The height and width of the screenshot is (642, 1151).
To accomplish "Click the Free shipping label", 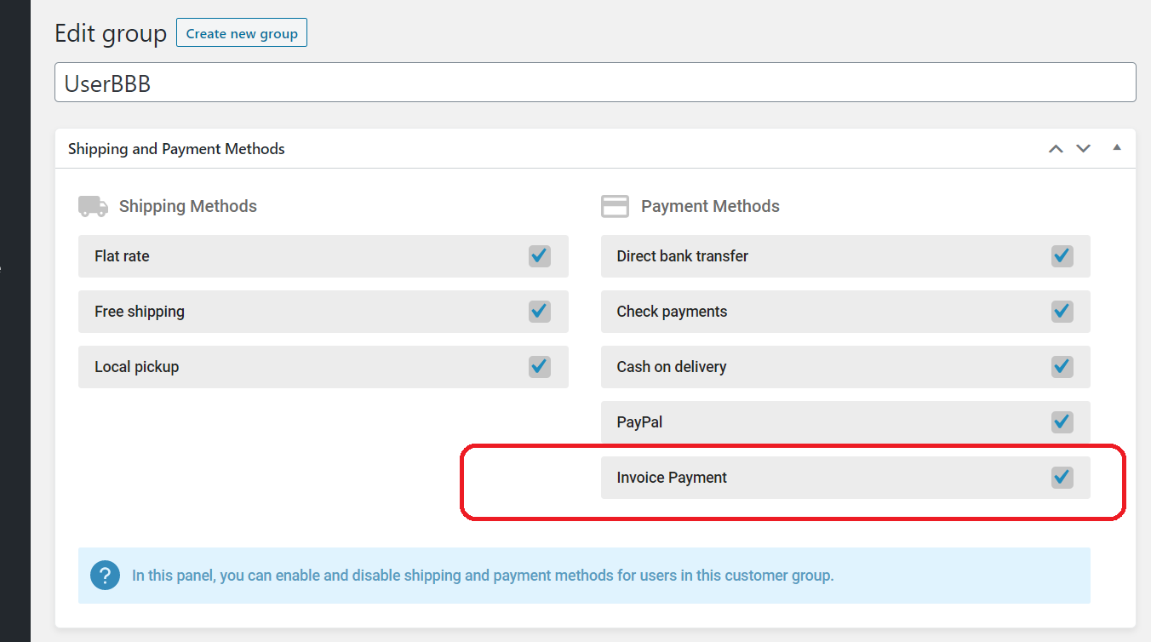I will pyautogui.click(x=140, y=312).
